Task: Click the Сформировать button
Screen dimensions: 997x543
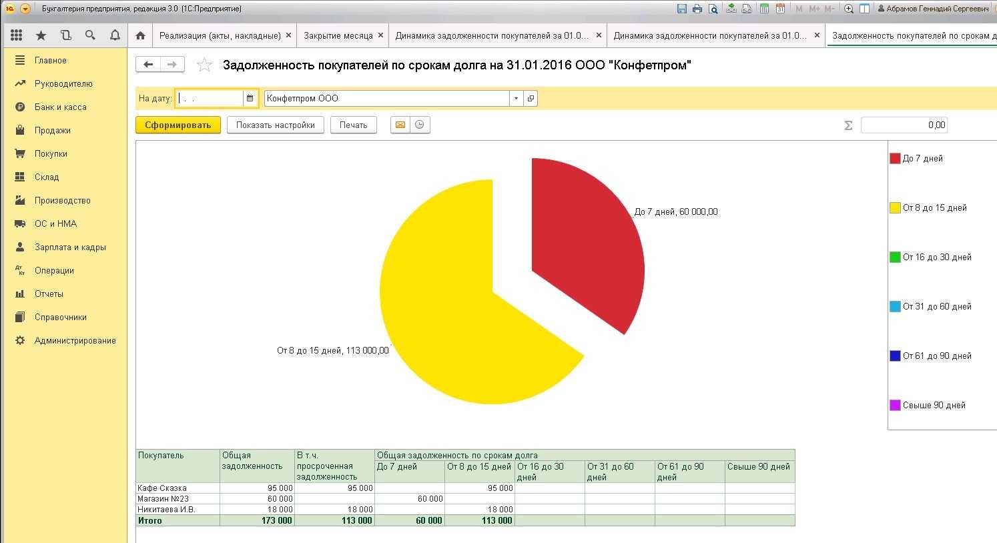Action: pos(178,125)
